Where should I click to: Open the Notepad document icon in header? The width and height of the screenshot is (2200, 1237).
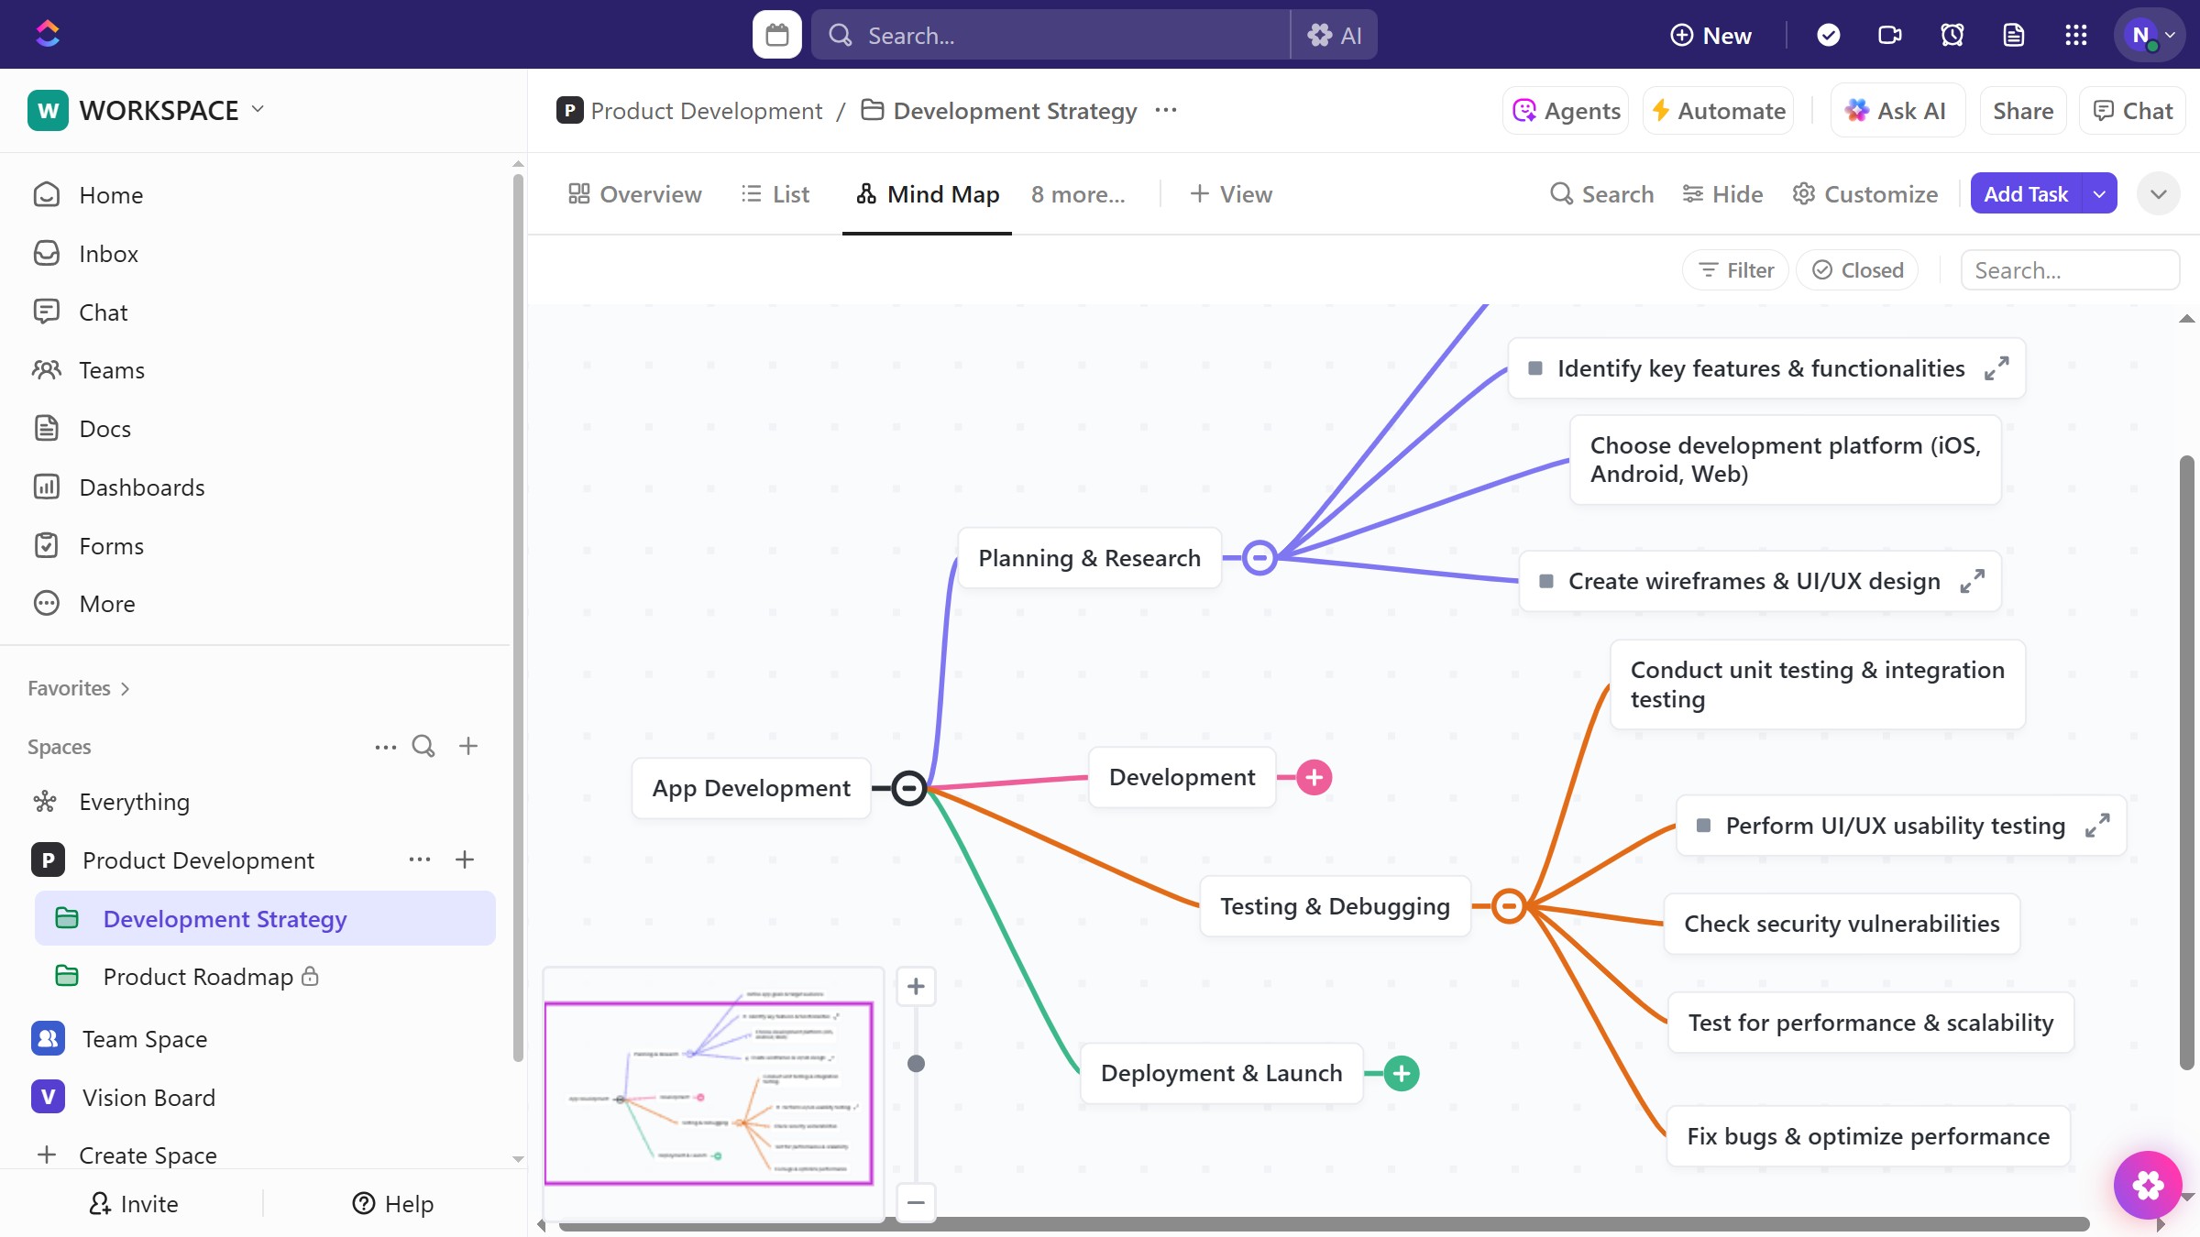2014,34
